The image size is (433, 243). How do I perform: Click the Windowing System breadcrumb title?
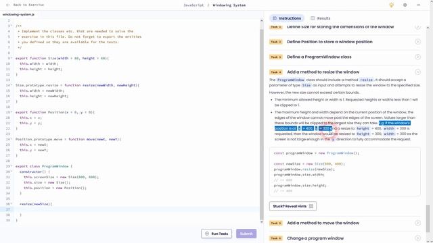tap(229, 5)
